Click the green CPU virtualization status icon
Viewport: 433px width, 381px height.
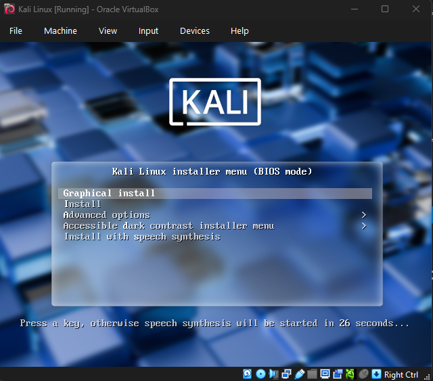pyautogui.click(x=350, y=374)
